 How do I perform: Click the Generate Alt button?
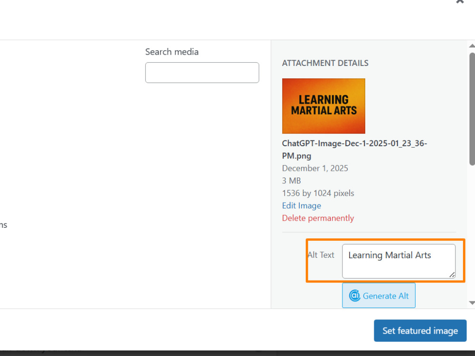tap(379, 295)
